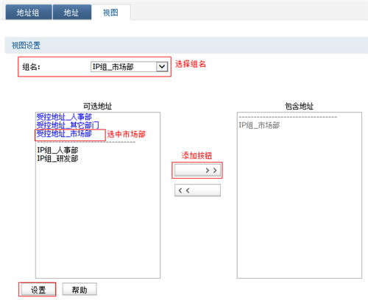Click the 视图设置 section header
Image resolution: width=368 pixels, height=300 pixels.
pyautogui.click(x=26, y=46)
